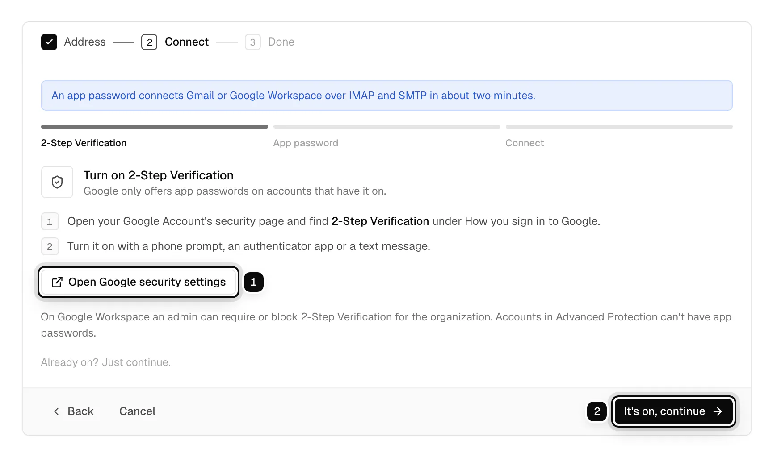The width and height of the screenshot is (773, 457).
Task: Open Google security settings
Action: coord(139,282)
